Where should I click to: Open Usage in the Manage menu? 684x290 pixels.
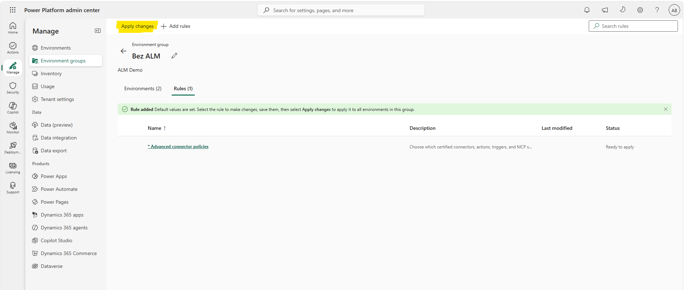click(66, 86)
